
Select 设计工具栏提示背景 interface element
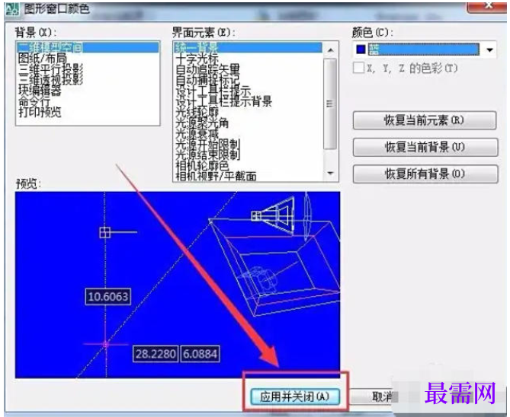coord(224,101)
